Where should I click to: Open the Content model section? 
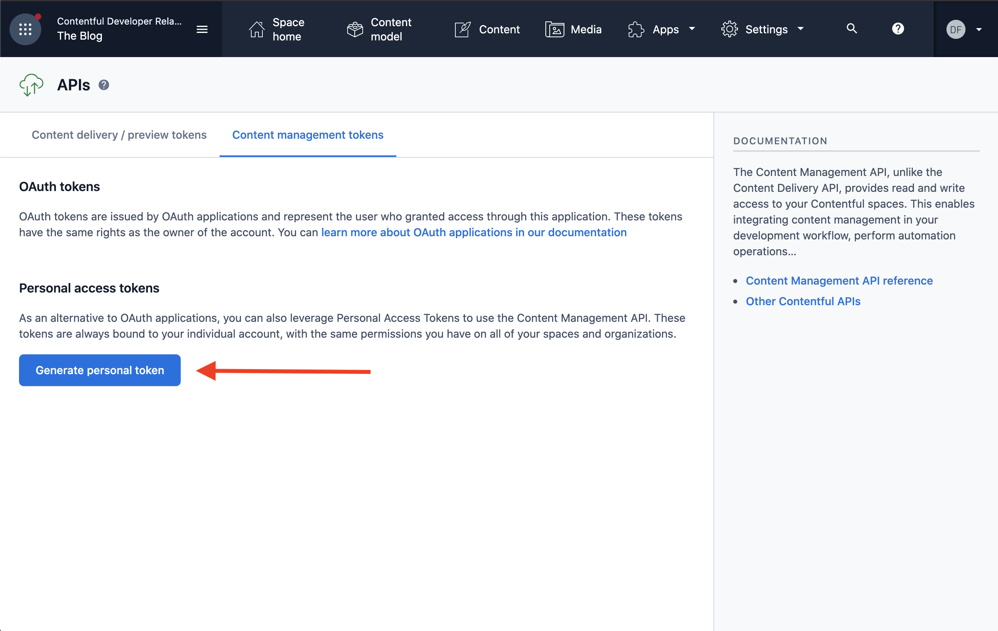tap(391, 29)
